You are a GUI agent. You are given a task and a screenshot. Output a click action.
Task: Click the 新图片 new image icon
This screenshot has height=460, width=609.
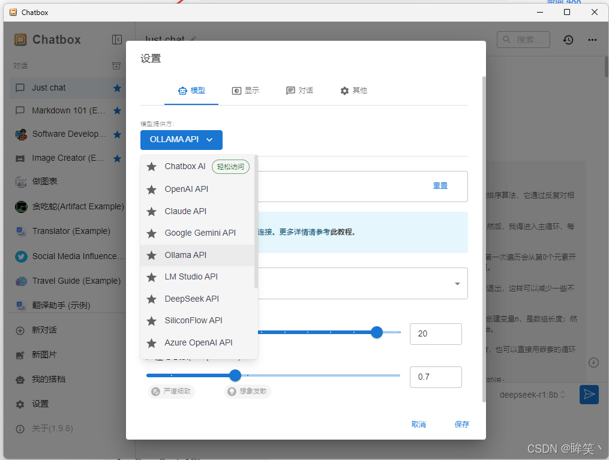(x=20, y=355)
